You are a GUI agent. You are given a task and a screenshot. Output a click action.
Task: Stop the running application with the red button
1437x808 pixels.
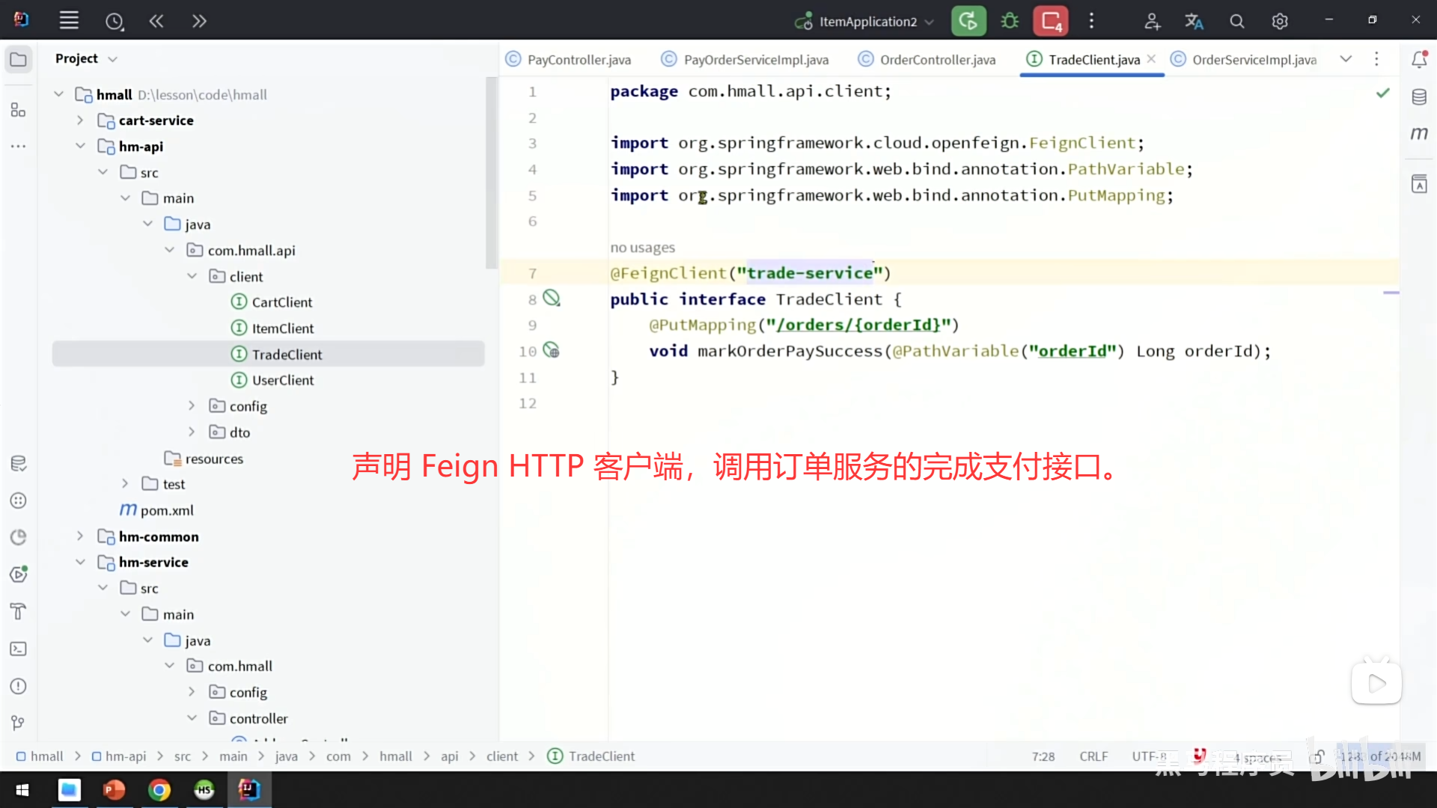point(1051,21)
